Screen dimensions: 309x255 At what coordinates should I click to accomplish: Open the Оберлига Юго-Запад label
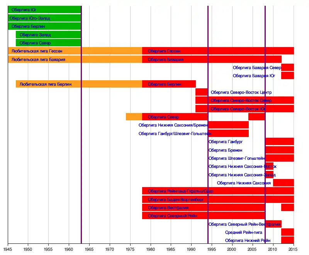pos(30,18)
